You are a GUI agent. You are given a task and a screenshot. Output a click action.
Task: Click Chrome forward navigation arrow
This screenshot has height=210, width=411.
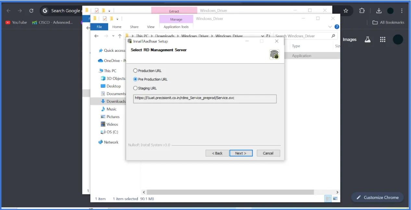click(x=20, y=11)
